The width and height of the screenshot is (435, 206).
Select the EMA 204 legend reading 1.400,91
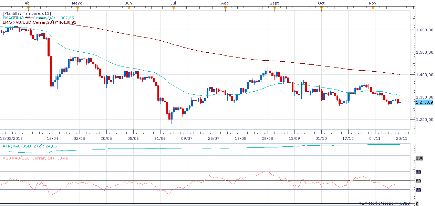click(39, 22)
